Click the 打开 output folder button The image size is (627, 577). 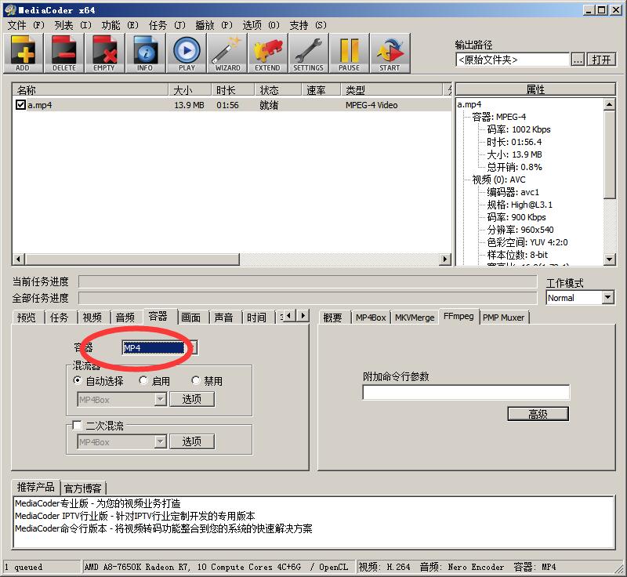coord(601,60)
